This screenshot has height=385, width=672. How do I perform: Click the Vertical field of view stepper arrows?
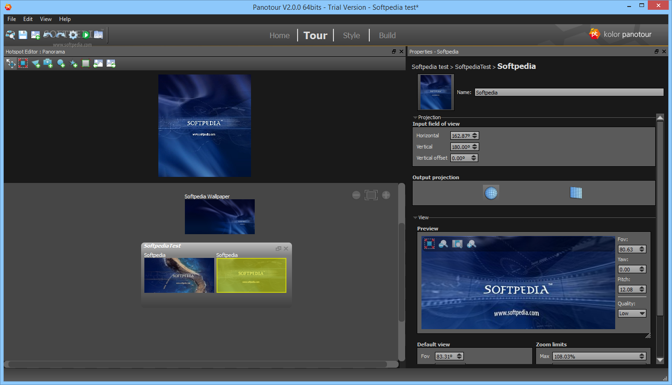coord(475,147)
